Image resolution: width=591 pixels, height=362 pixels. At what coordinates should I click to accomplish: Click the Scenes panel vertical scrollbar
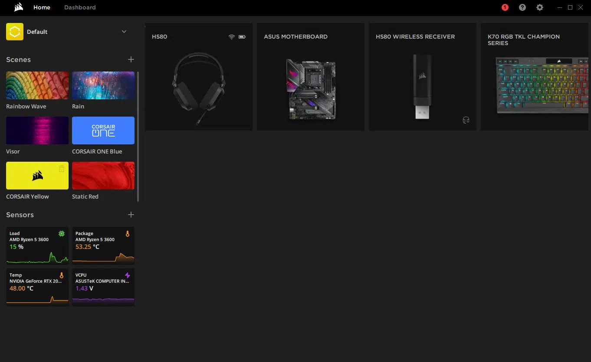pyautogui.click(x=138, y=137)
